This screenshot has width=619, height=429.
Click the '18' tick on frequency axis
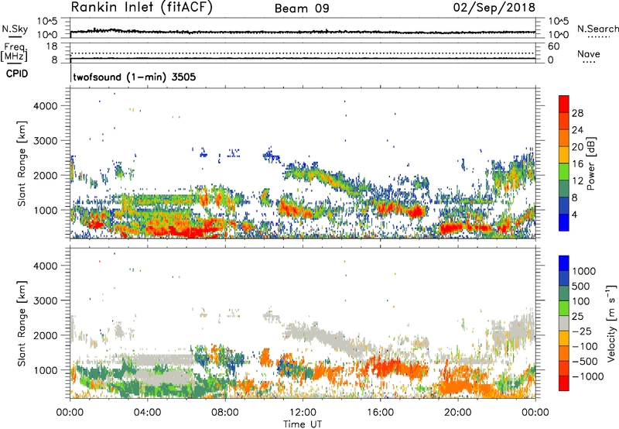(52, 46)
